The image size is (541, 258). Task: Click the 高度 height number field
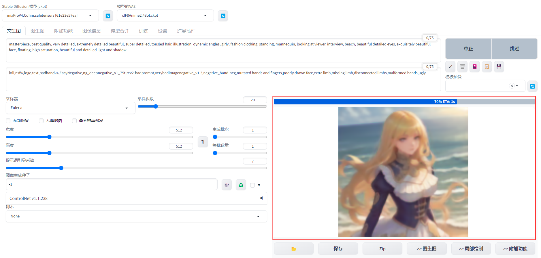(181, 146)
